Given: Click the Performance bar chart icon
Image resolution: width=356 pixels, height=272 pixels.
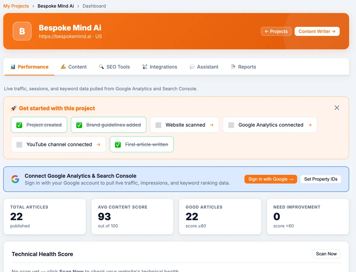Looking at the screenshot, I should tap(13, 67).
